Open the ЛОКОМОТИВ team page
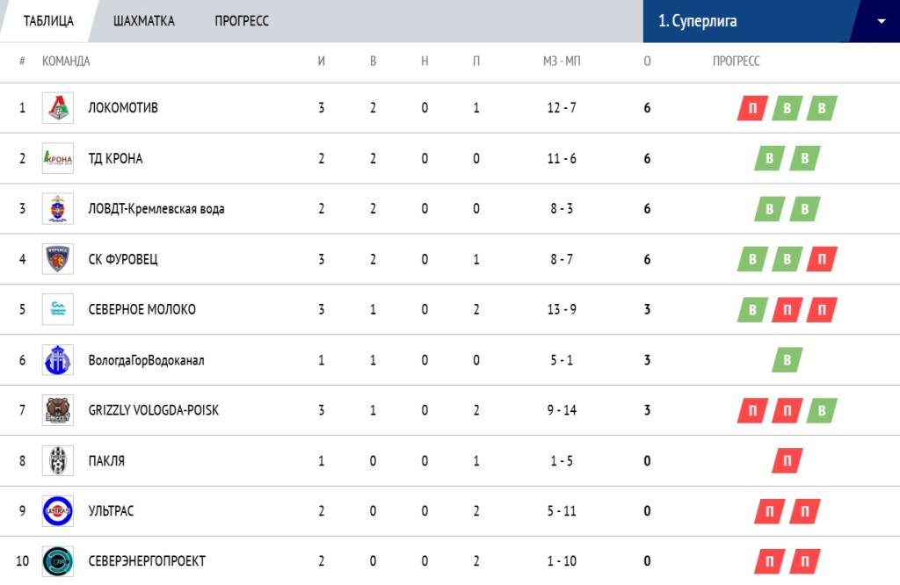900x585 pixels. [x=123, y=108]
